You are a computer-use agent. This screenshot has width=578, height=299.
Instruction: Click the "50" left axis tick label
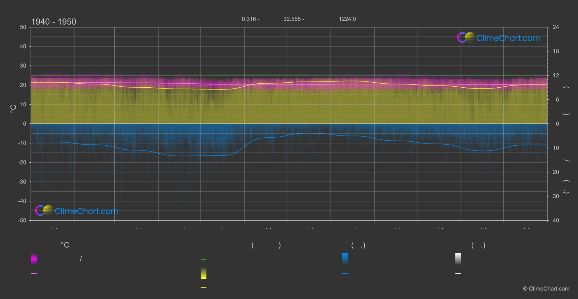pyautogui.click(x=23, y=27)
